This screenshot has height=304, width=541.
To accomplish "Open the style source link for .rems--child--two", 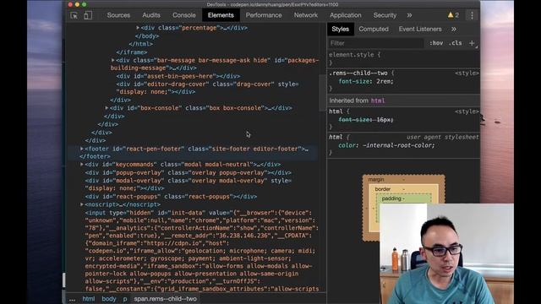I will pos(467,73).
